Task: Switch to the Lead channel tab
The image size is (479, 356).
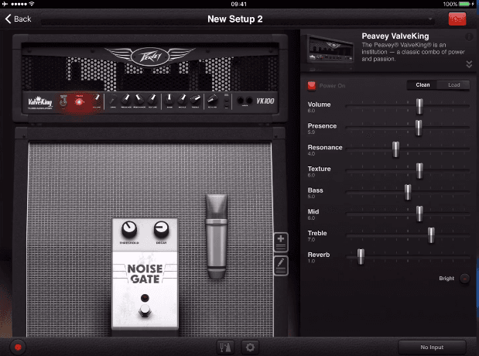Action: [x=453, y=85]
